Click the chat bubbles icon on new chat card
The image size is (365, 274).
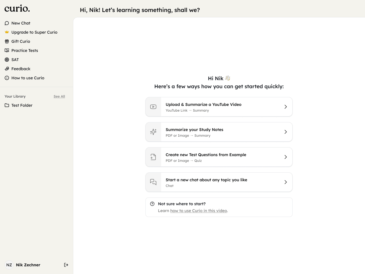[x=153, y=182]
